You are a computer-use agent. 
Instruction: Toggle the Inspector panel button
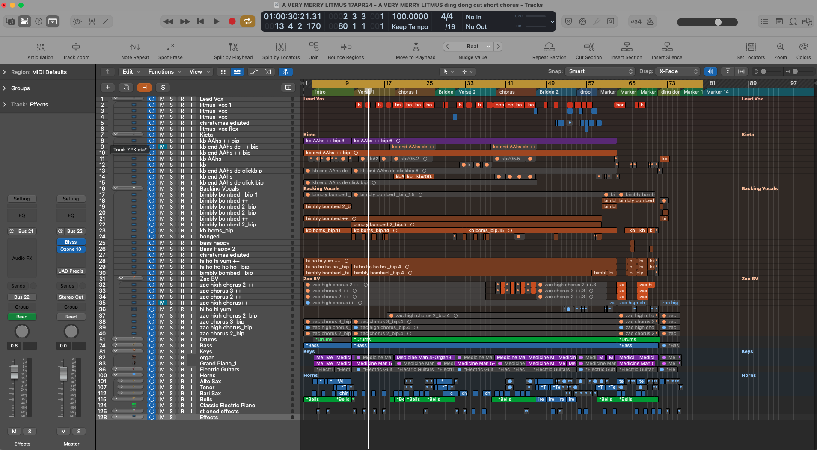point(24,21)
